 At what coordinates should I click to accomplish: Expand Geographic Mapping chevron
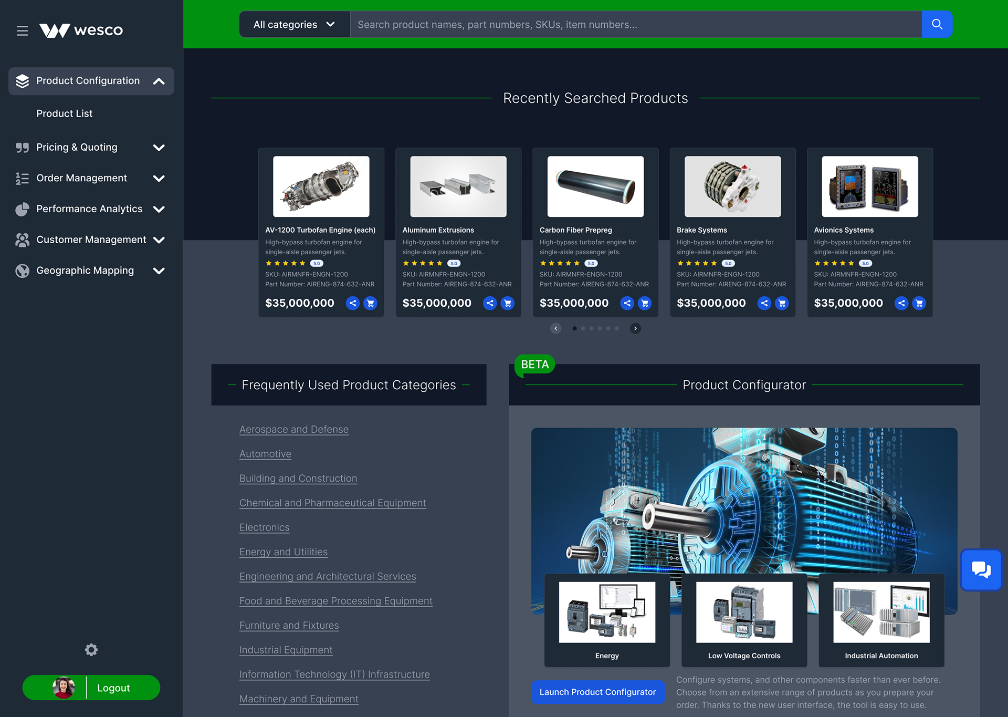pyautogui.click(x=159, y=271)
